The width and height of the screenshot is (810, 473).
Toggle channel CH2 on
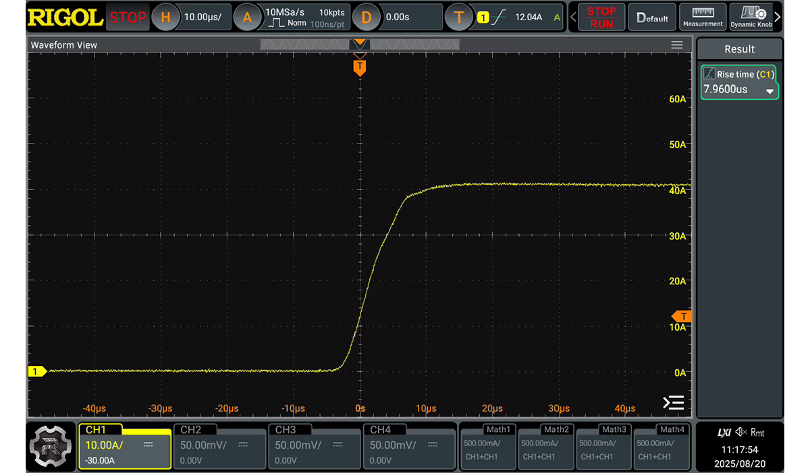[219, 445]
